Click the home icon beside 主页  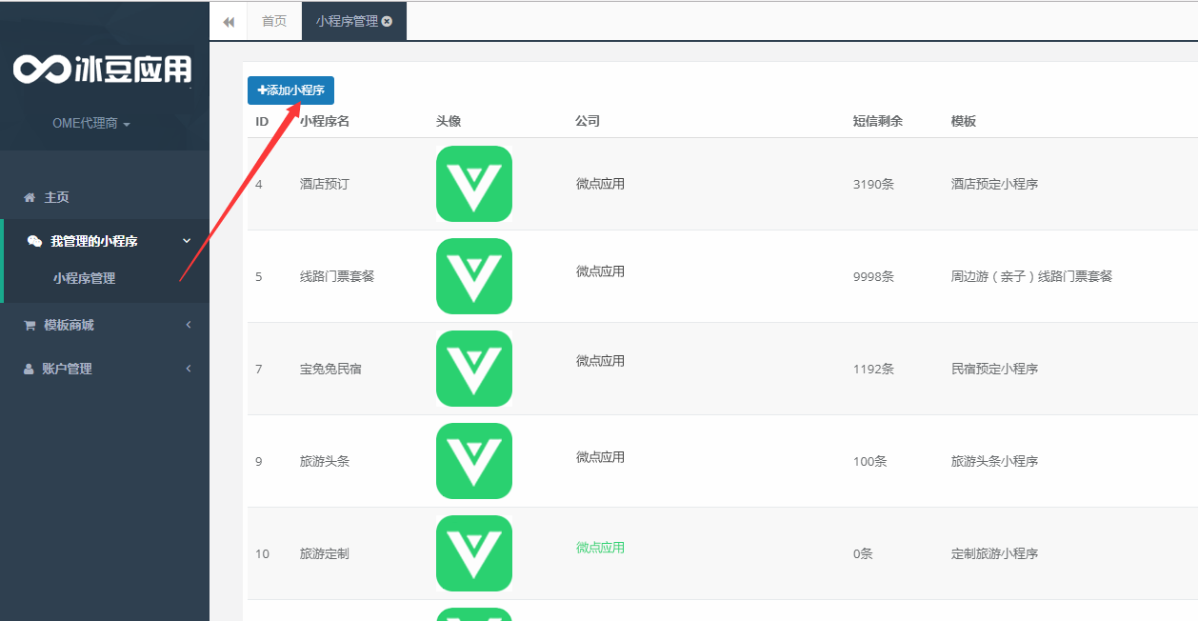(x=29, y=197)
